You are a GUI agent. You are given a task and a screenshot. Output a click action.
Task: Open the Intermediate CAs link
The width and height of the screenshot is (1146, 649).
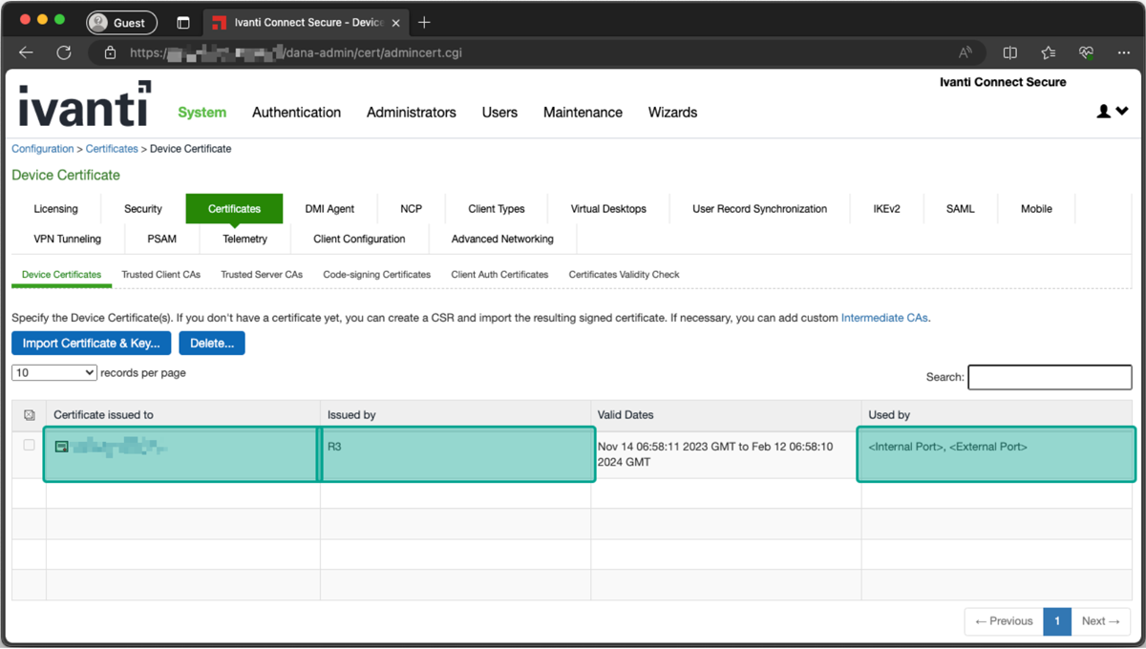(x=883, y=318)
